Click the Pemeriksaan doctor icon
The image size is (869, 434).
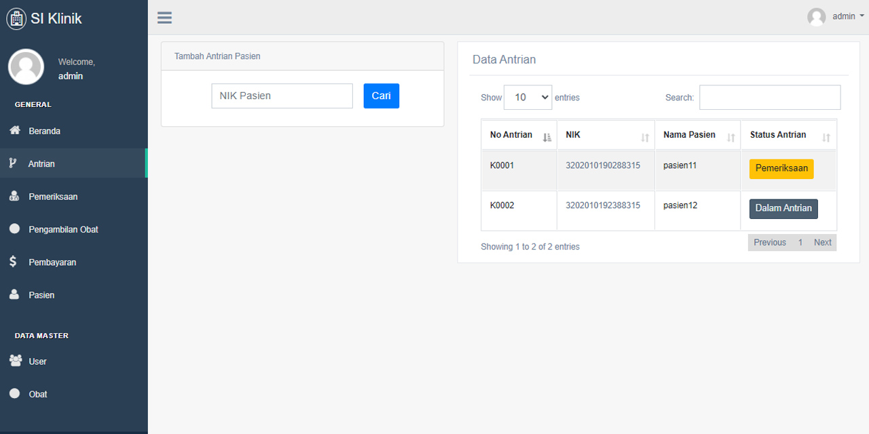(x=14, y=196)
